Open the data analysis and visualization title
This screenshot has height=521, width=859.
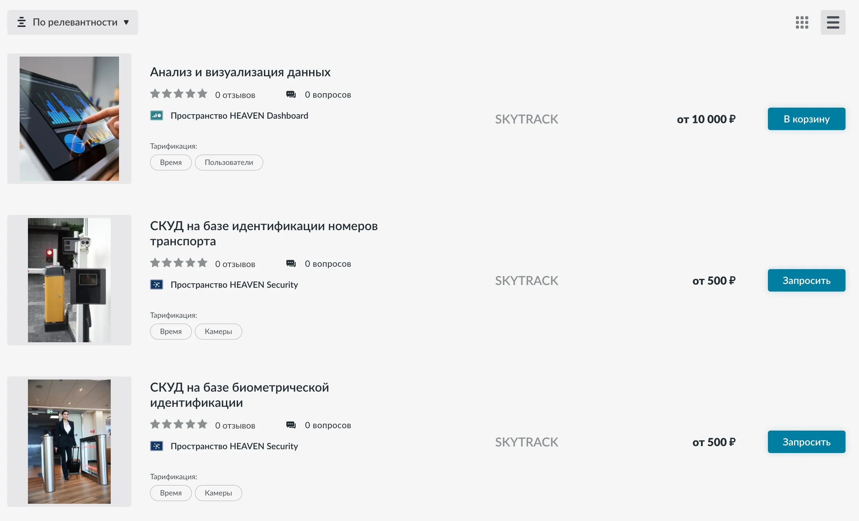240,72
